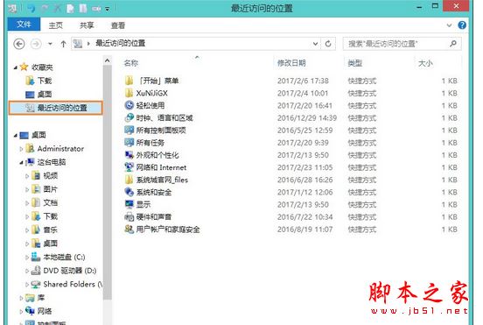Collapse the 收藏夹 tree node
This screenshot has width=483, height=325.
[16, 67]
